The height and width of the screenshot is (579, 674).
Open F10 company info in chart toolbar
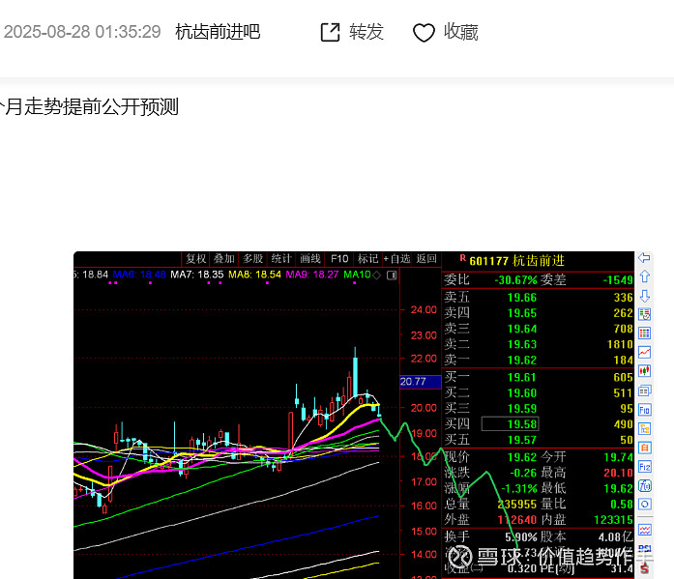339,259
